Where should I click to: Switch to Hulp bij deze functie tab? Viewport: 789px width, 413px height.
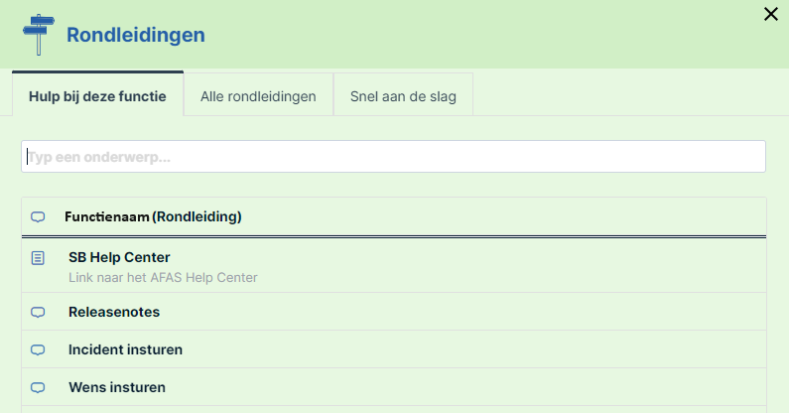(x=97, y=94)
